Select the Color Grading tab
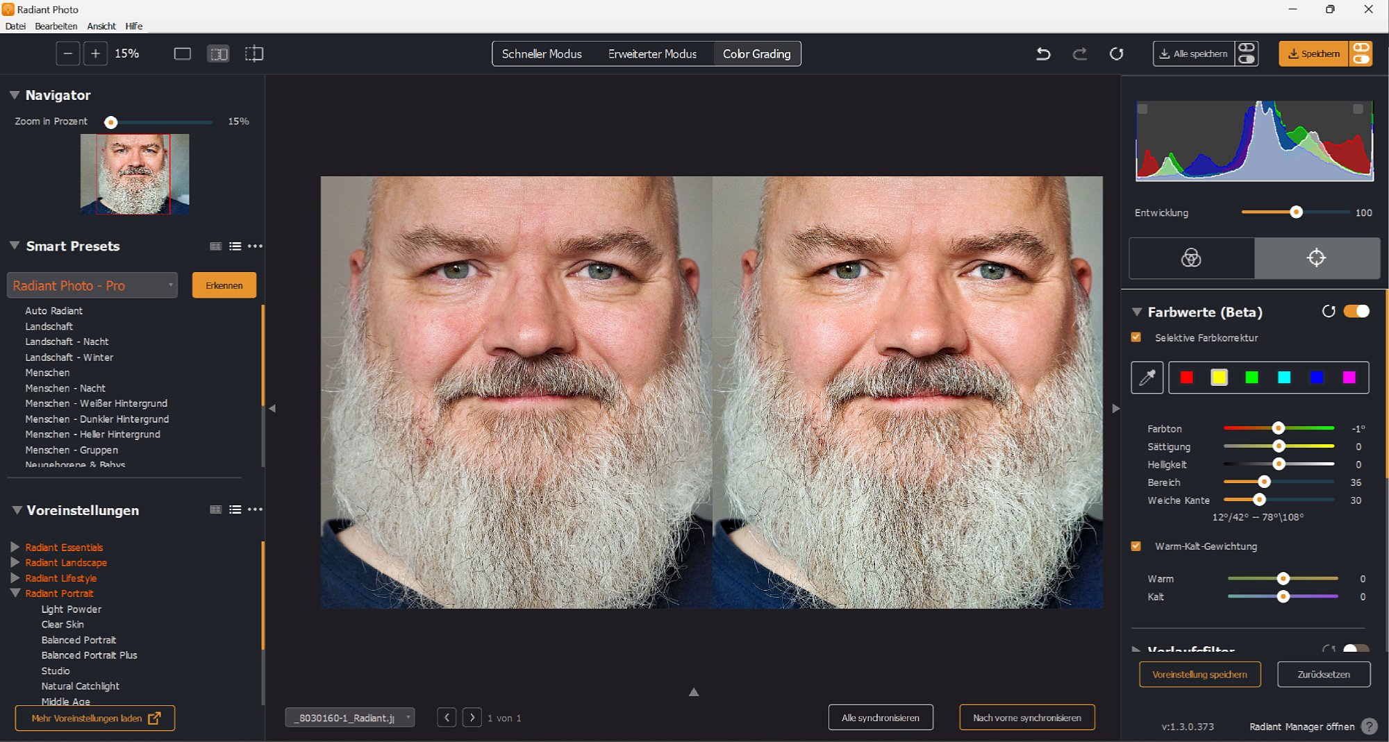1389x742 pixels. [x=756, y=53]
